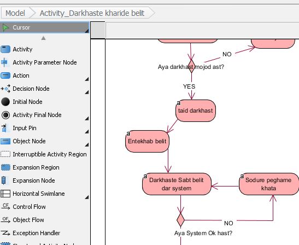The height and width of the screenshot is (245, 299).
Task: Expand the Decision Node variants arrow
Action: point(87,92)
